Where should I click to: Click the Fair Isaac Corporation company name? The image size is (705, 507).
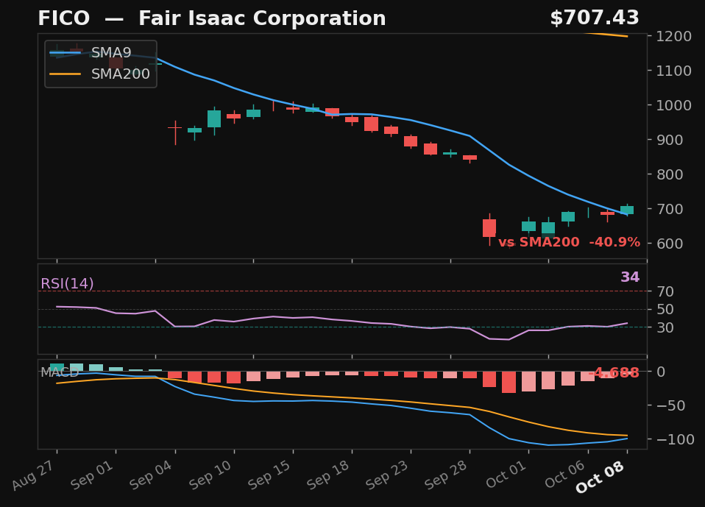point(262,19)
